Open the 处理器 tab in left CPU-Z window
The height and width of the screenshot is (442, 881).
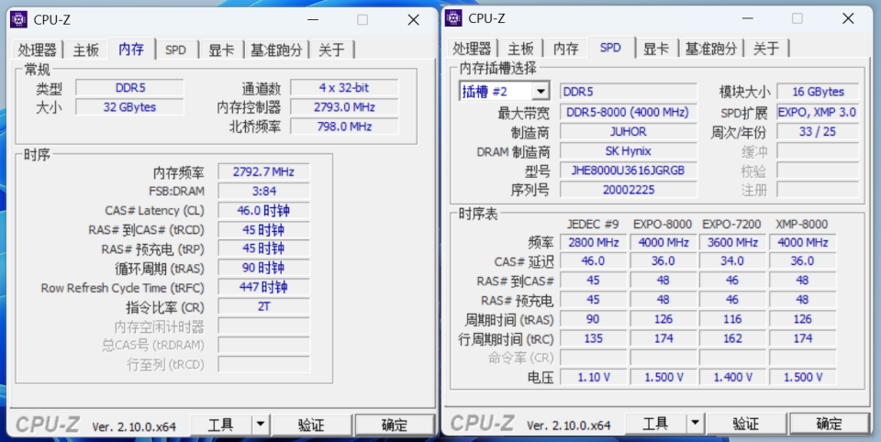click(x=37, y=50)
